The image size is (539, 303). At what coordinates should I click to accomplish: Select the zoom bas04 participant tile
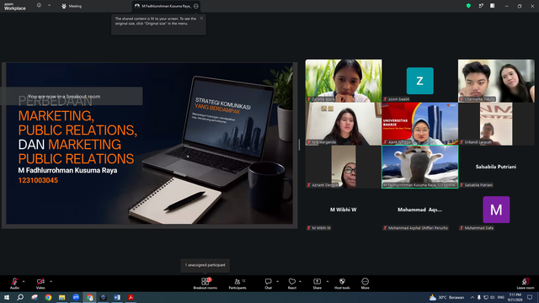point(419,81)
